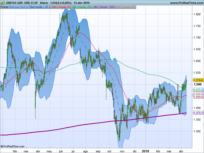This screenshot has height=153, width=204.
Task: Click the sep month label on time axis
Action: (98, 151)
